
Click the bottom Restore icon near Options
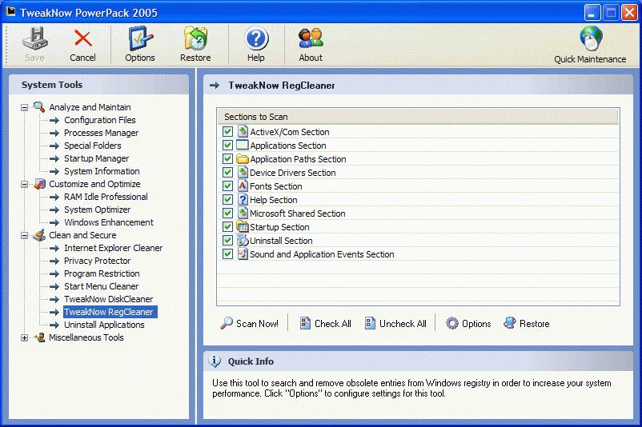510,323
